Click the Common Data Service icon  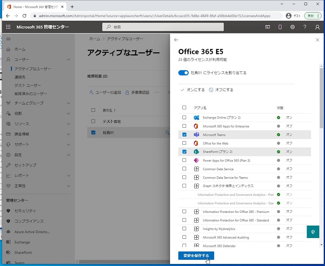pyautogui.click(x=196, y=169)
